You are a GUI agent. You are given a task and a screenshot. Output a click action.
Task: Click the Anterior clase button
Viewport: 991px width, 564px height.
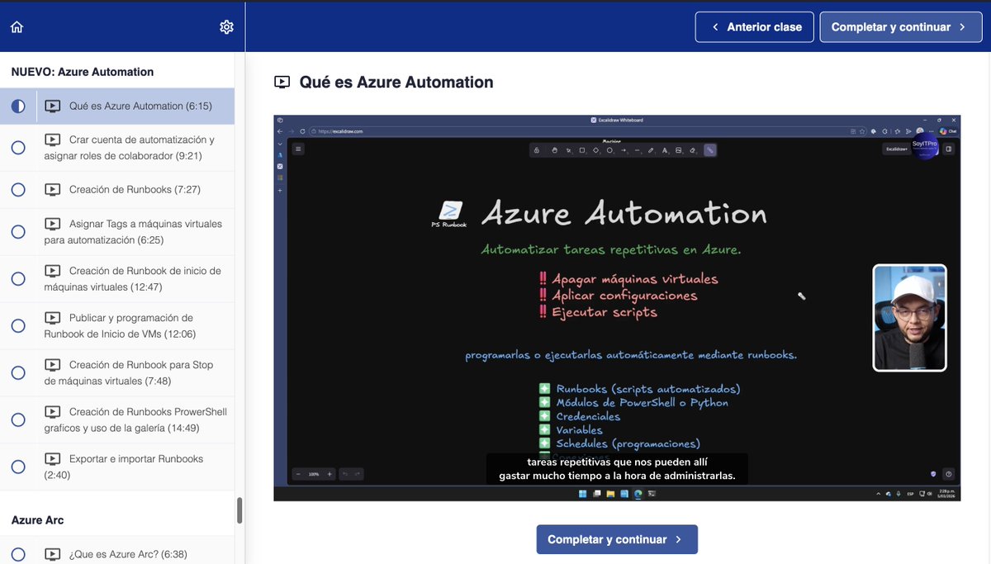(755, 27)
